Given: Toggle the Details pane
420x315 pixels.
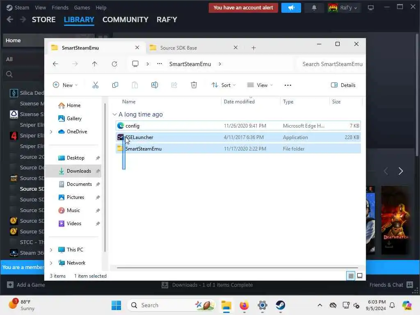Looking at the screenshot, I should coord(343,85).
